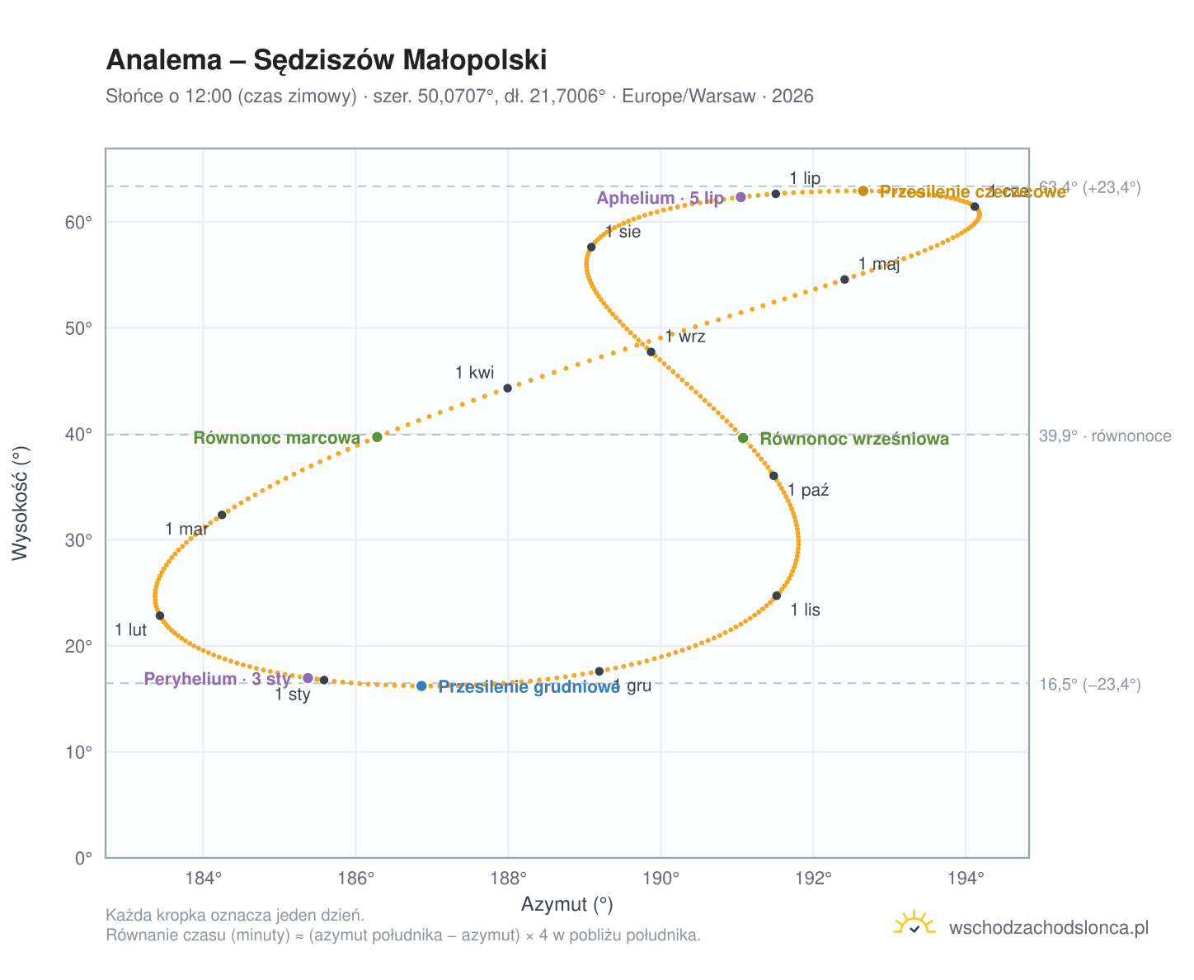
Task: Select the 1 paź date point
Action: coord(773,476)
